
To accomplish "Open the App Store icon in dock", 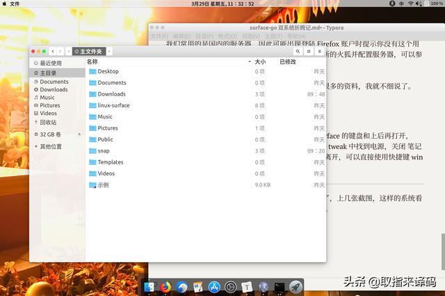I will tap(214, 287).
